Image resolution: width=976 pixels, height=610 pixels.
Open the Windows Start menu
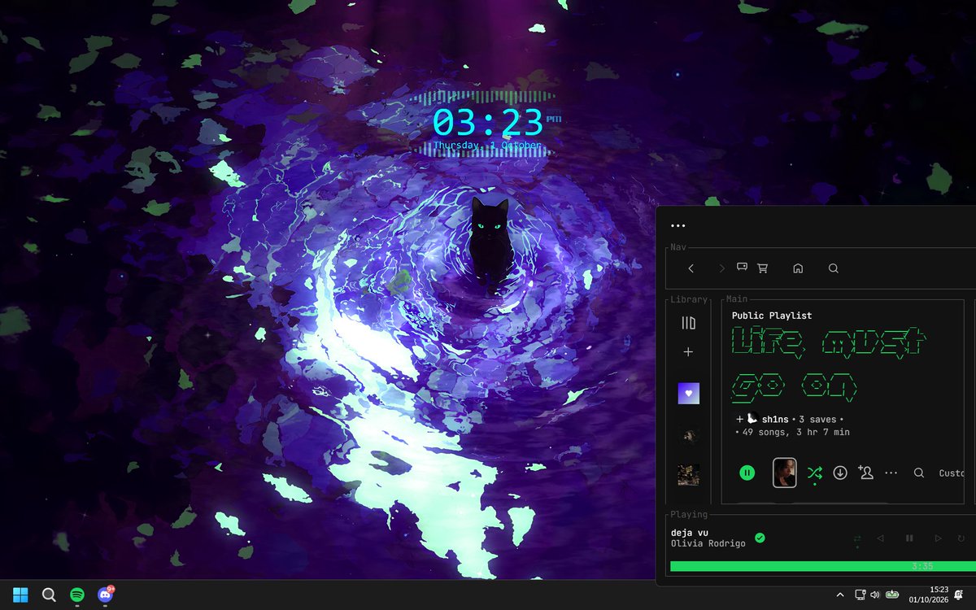tap(20, 595)
